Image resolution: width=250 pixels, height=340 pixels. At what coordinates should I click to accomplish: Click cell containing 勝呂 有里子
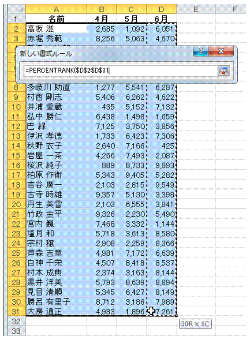[x=56, y=302]
